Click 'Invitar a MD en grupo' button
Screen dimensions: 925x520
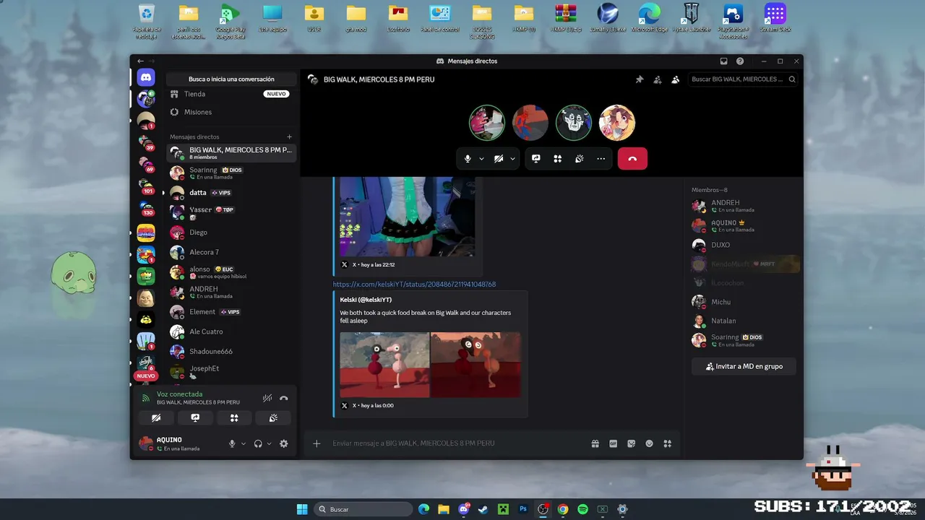point(744,366)
